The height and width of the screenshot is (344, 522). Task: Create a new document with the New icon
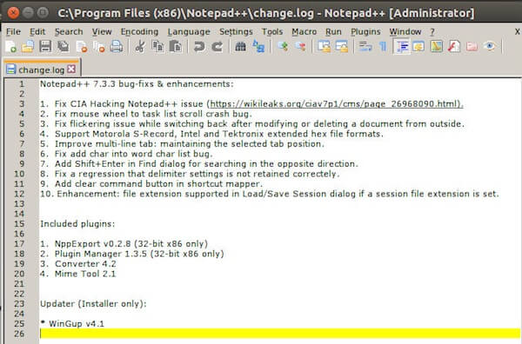tap(10, 47)
